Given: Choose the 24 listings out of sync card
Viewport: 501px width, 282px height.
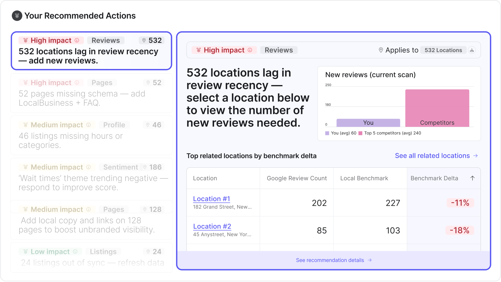Looking at the screenshot, I should [91, 258].
